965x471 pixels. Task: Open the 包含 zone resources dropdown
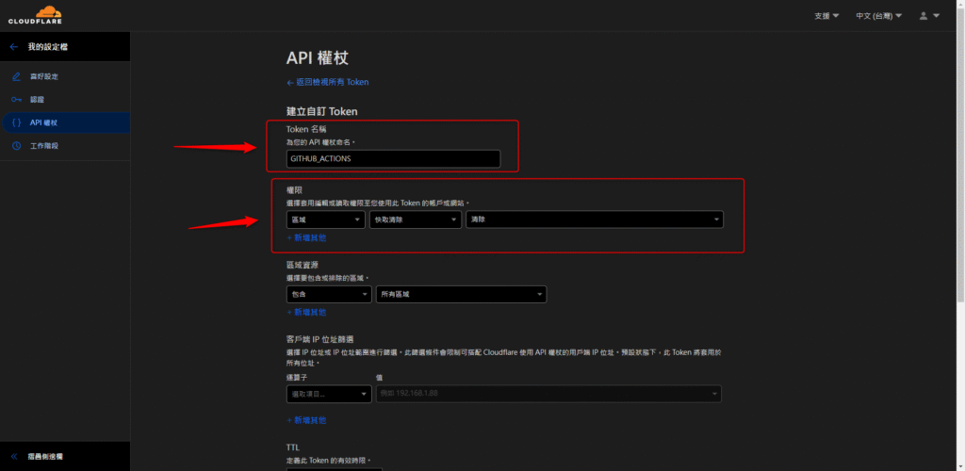[x=328, y=295]
